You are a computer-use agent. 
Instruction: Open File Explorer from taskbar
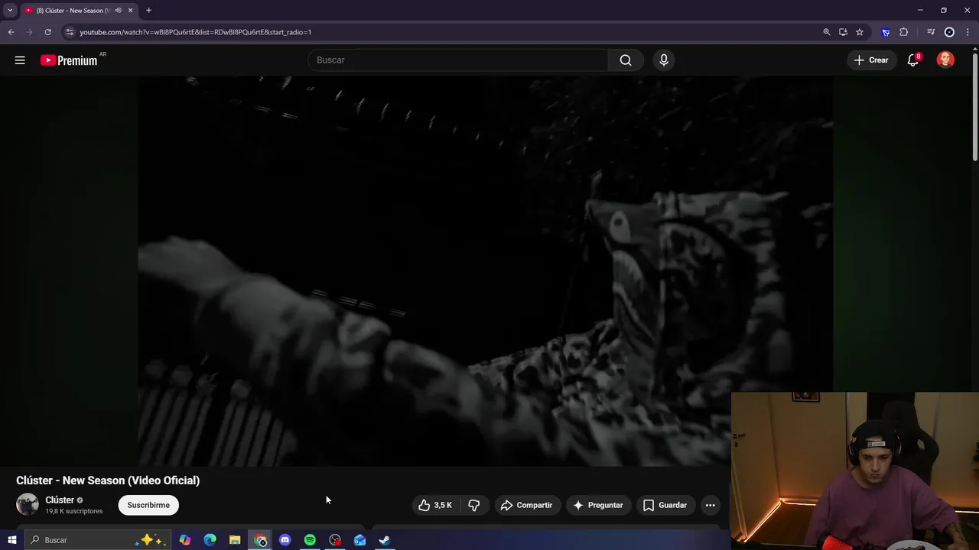(x=235, y=540)
